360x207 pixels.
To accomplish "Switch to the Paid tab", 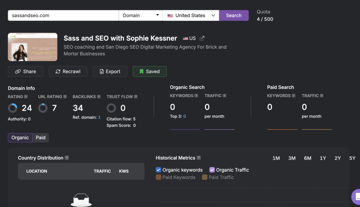I will click(40, 138).
